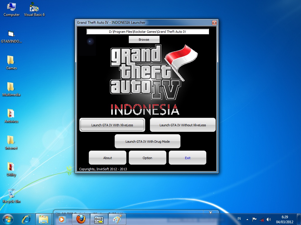Select the Antivirus folder icon

point(11,116)
